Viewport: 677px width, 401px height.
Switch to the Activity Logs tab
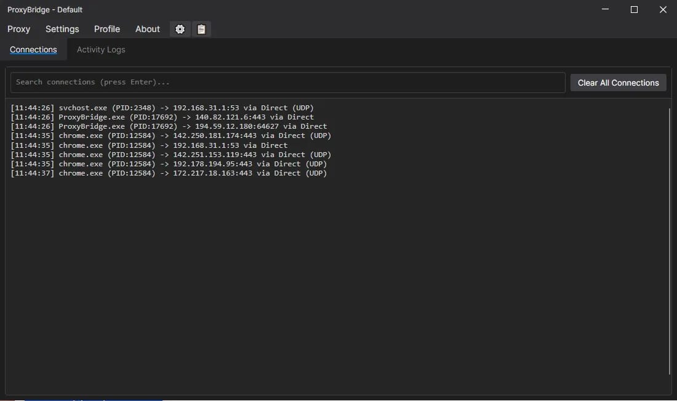[x=101, y=50]
